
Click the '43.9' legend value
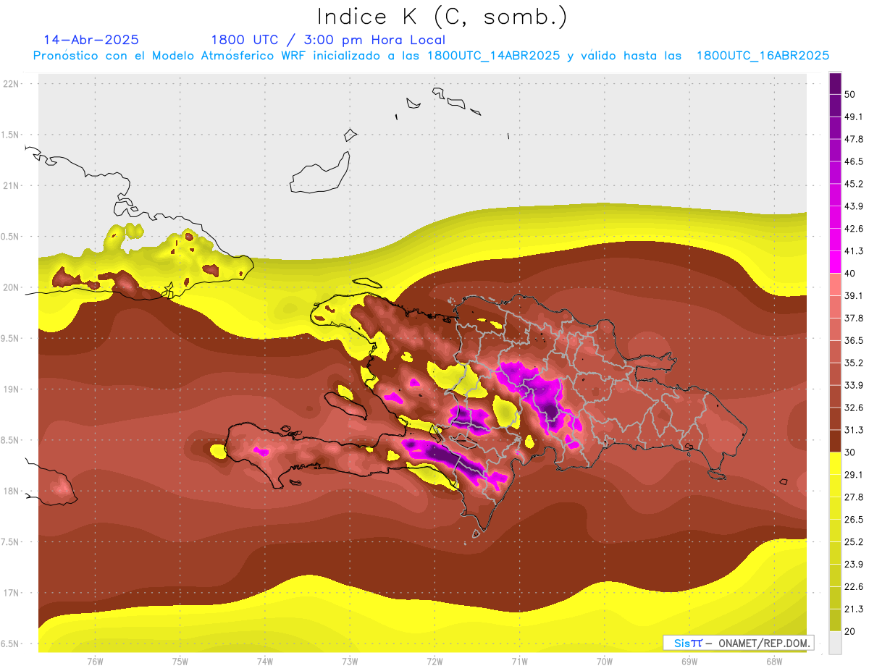pyautogui.click(x=853, y=206)
